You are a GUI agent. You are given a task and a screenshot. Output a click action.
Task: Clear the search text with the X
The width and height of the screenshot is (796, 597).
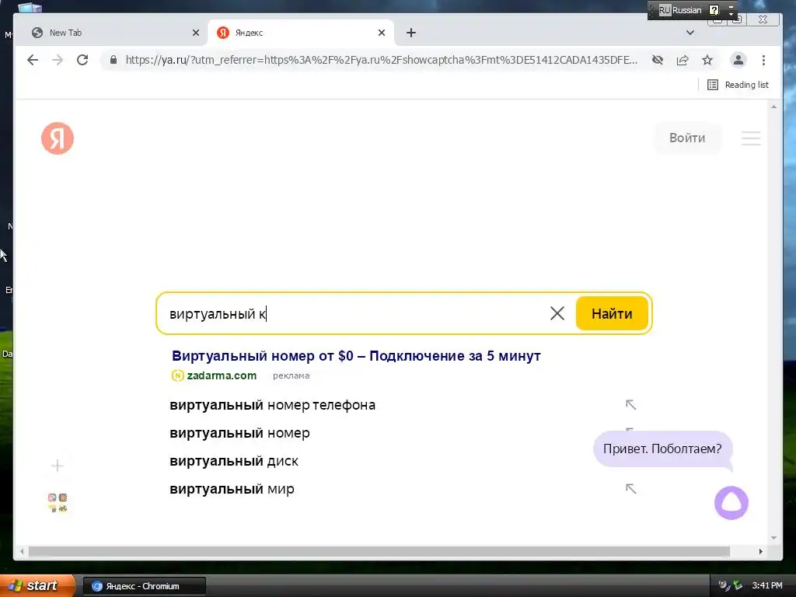(x=557, y=314)
